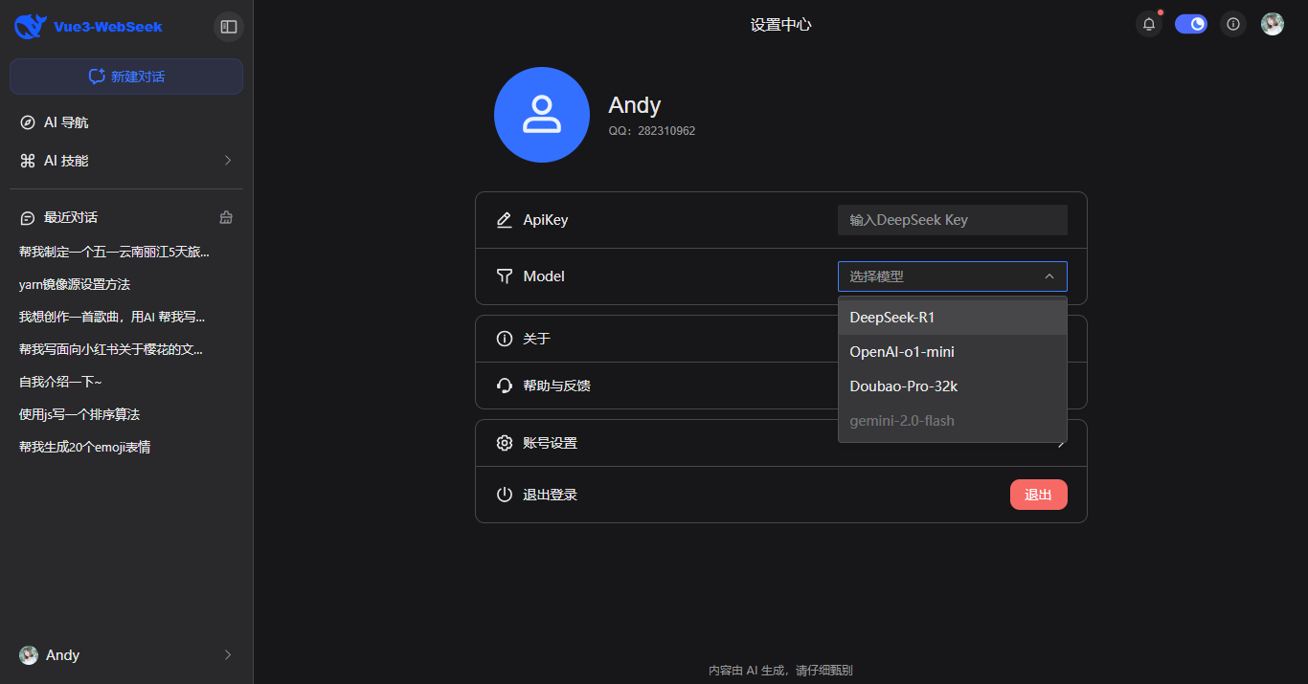
Task: Click the Vue3-WebSeek whale logo
Action: [31, 27]
